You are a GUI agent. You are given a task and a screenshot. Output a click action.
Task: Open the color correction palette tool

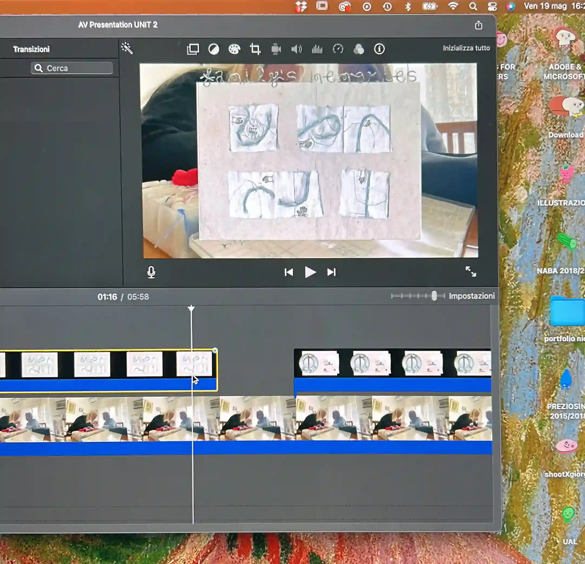(234, 49)
